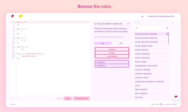188x112 pixels.
Task: Select the yellow JS language icon
Action: (21, 16)
